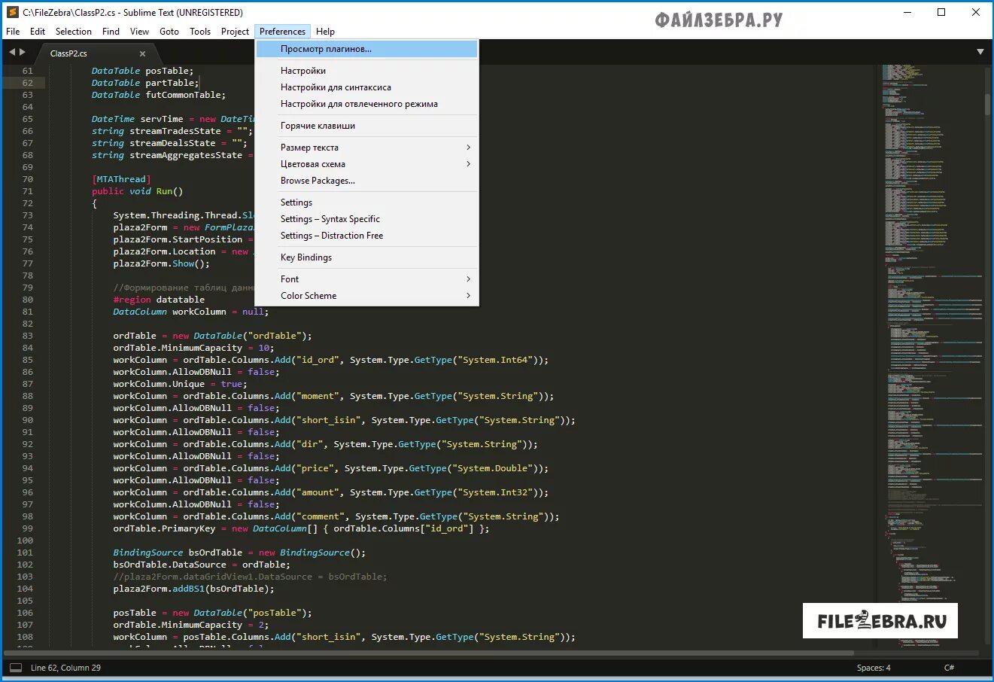
Task: Choose Browse Packages... menu entry
Action: (366, 181)
